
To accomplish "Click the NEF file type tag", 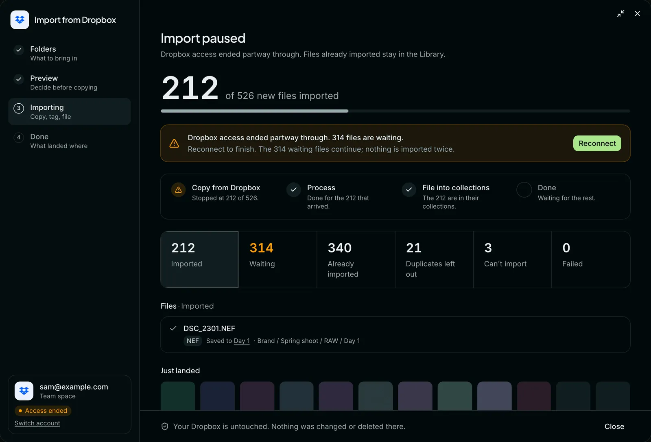I will (x=193, y=341).
